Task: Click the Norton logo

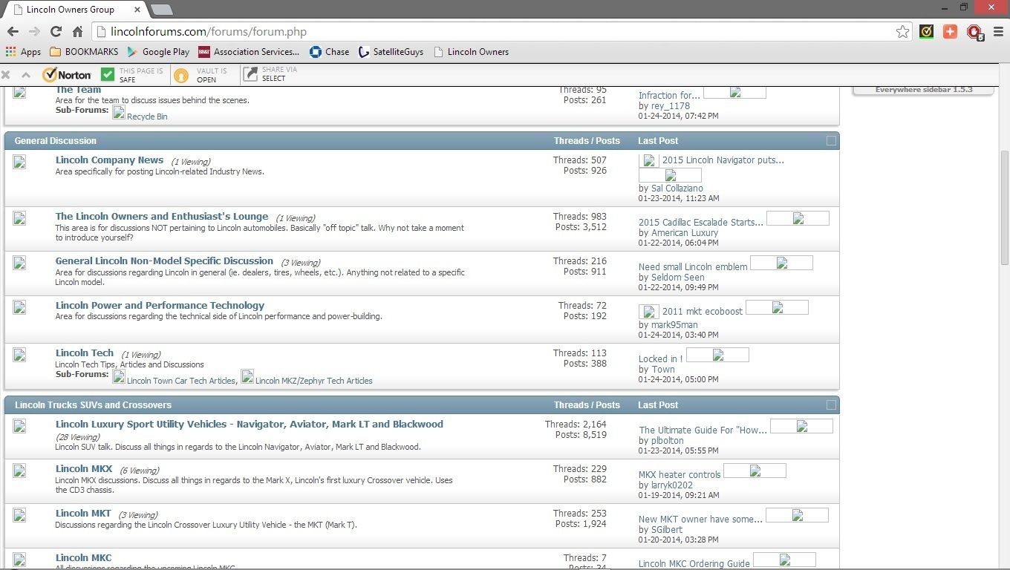Action: 67,75
